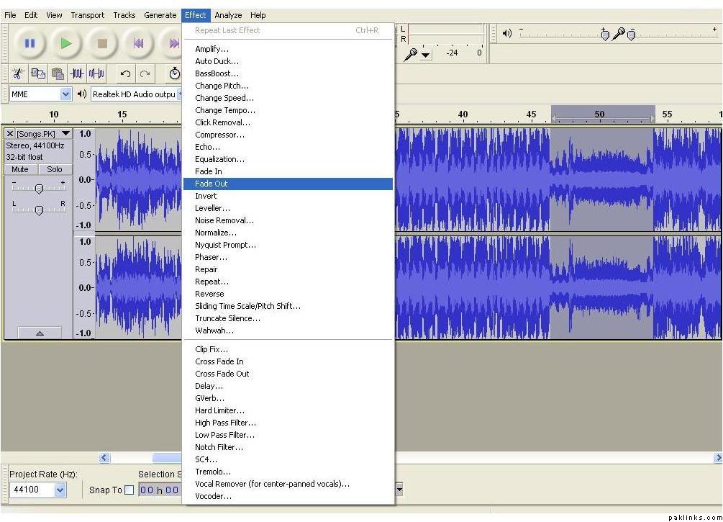The height and width of the screenshot is (522, 723).
Task: Click the Skip to Start button
Action: coord(138,44)
